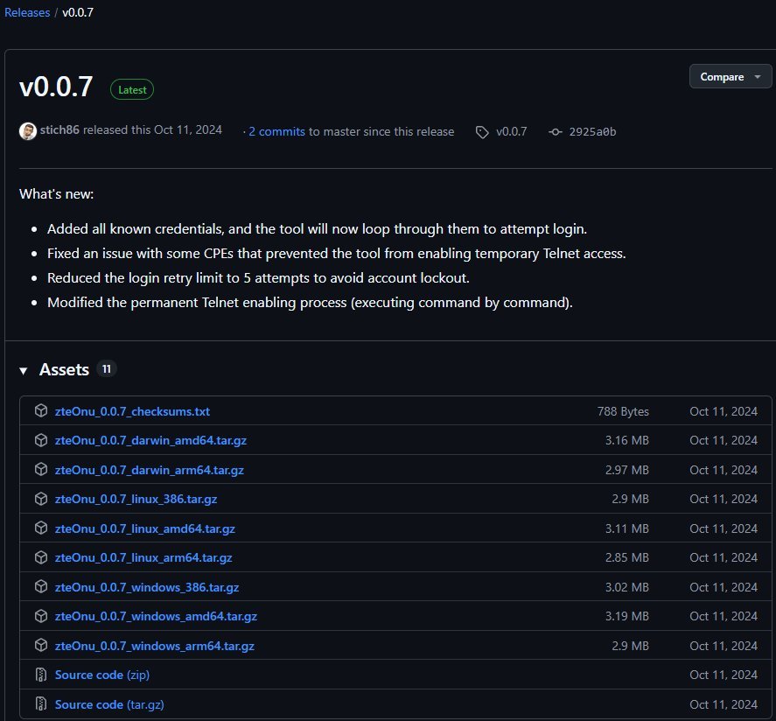776x721 pixels.
Task: Click stich86 user avatar
Action: tap(28, 131)
